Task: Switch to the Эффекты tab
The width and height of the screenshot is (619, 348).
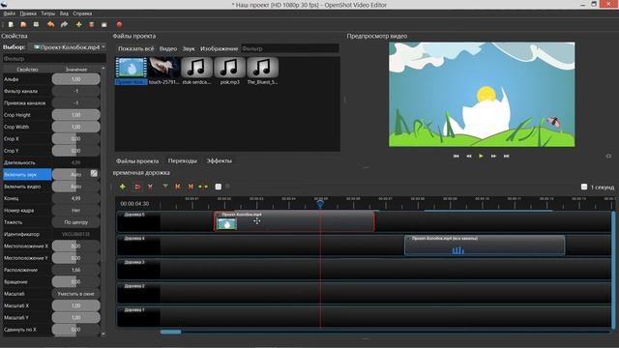Action: click(220, 161)
